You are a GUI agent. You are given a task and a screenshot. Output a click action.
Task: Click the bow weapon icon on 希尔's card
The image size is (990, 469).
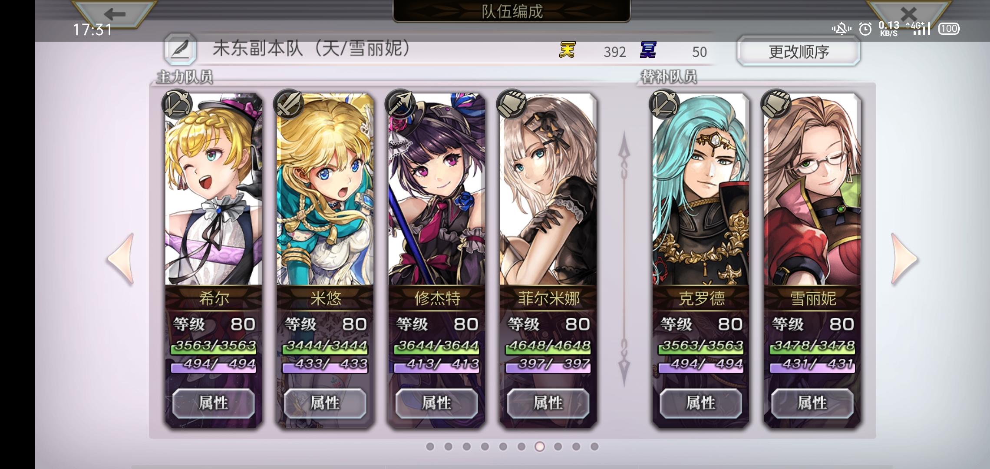(x=177, y=104)
